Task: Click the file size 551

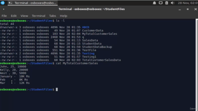Action: click(x=55, y=50)
